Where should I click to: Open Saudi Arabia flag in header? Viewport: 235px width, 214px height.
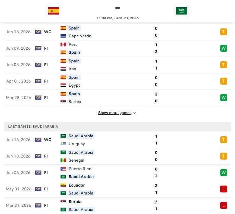(182, 11)
